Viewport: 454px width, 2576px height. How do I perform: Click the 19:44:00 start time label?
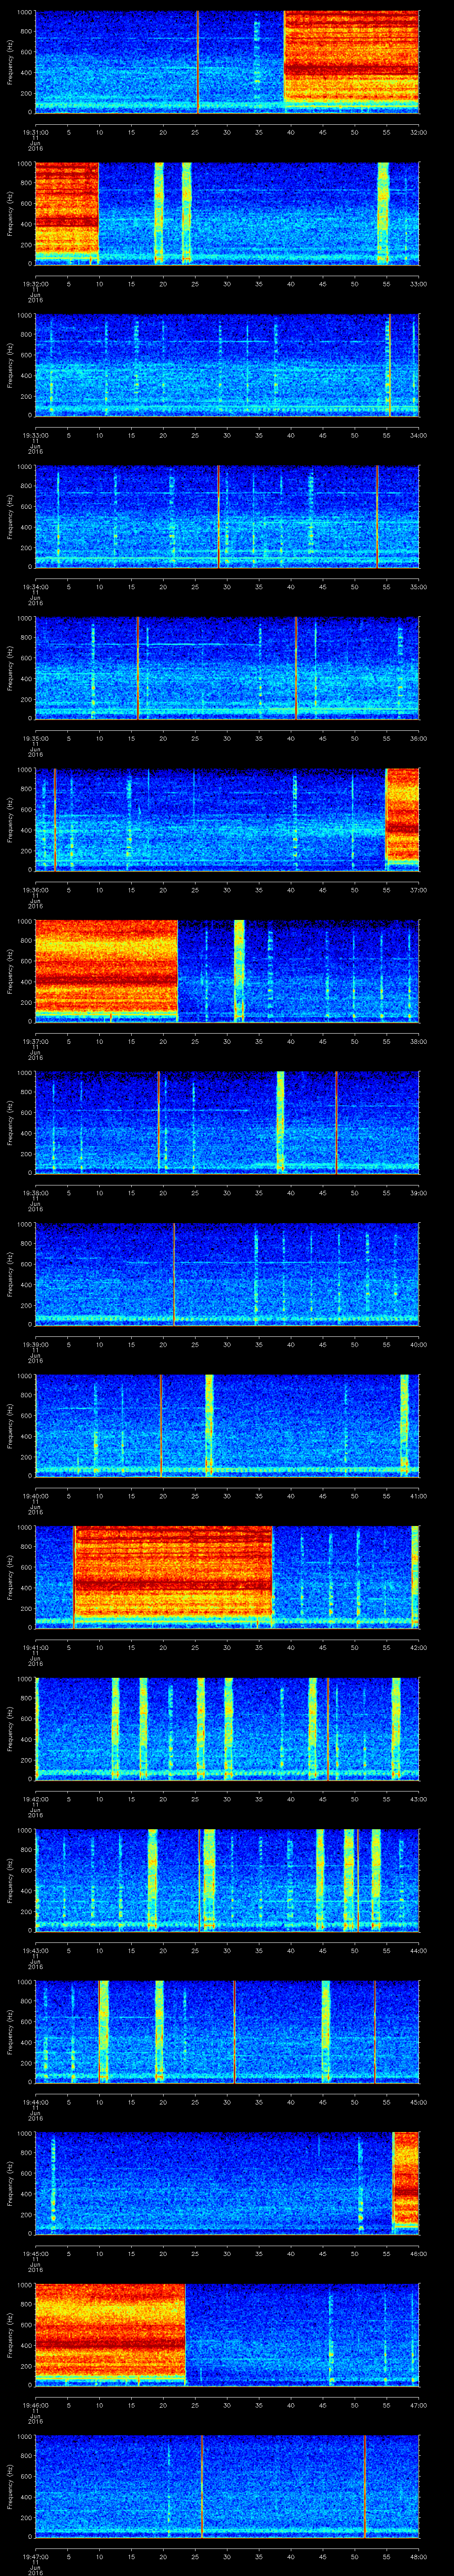(35, 2102)
